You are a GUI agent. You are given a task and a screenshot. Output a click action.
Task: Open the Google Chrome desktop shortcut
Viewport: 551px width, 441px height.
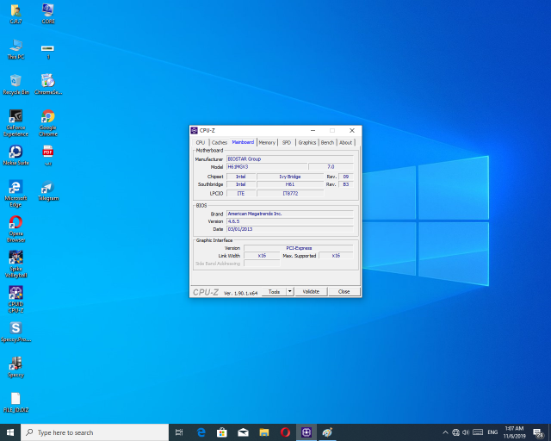point(48,117)
